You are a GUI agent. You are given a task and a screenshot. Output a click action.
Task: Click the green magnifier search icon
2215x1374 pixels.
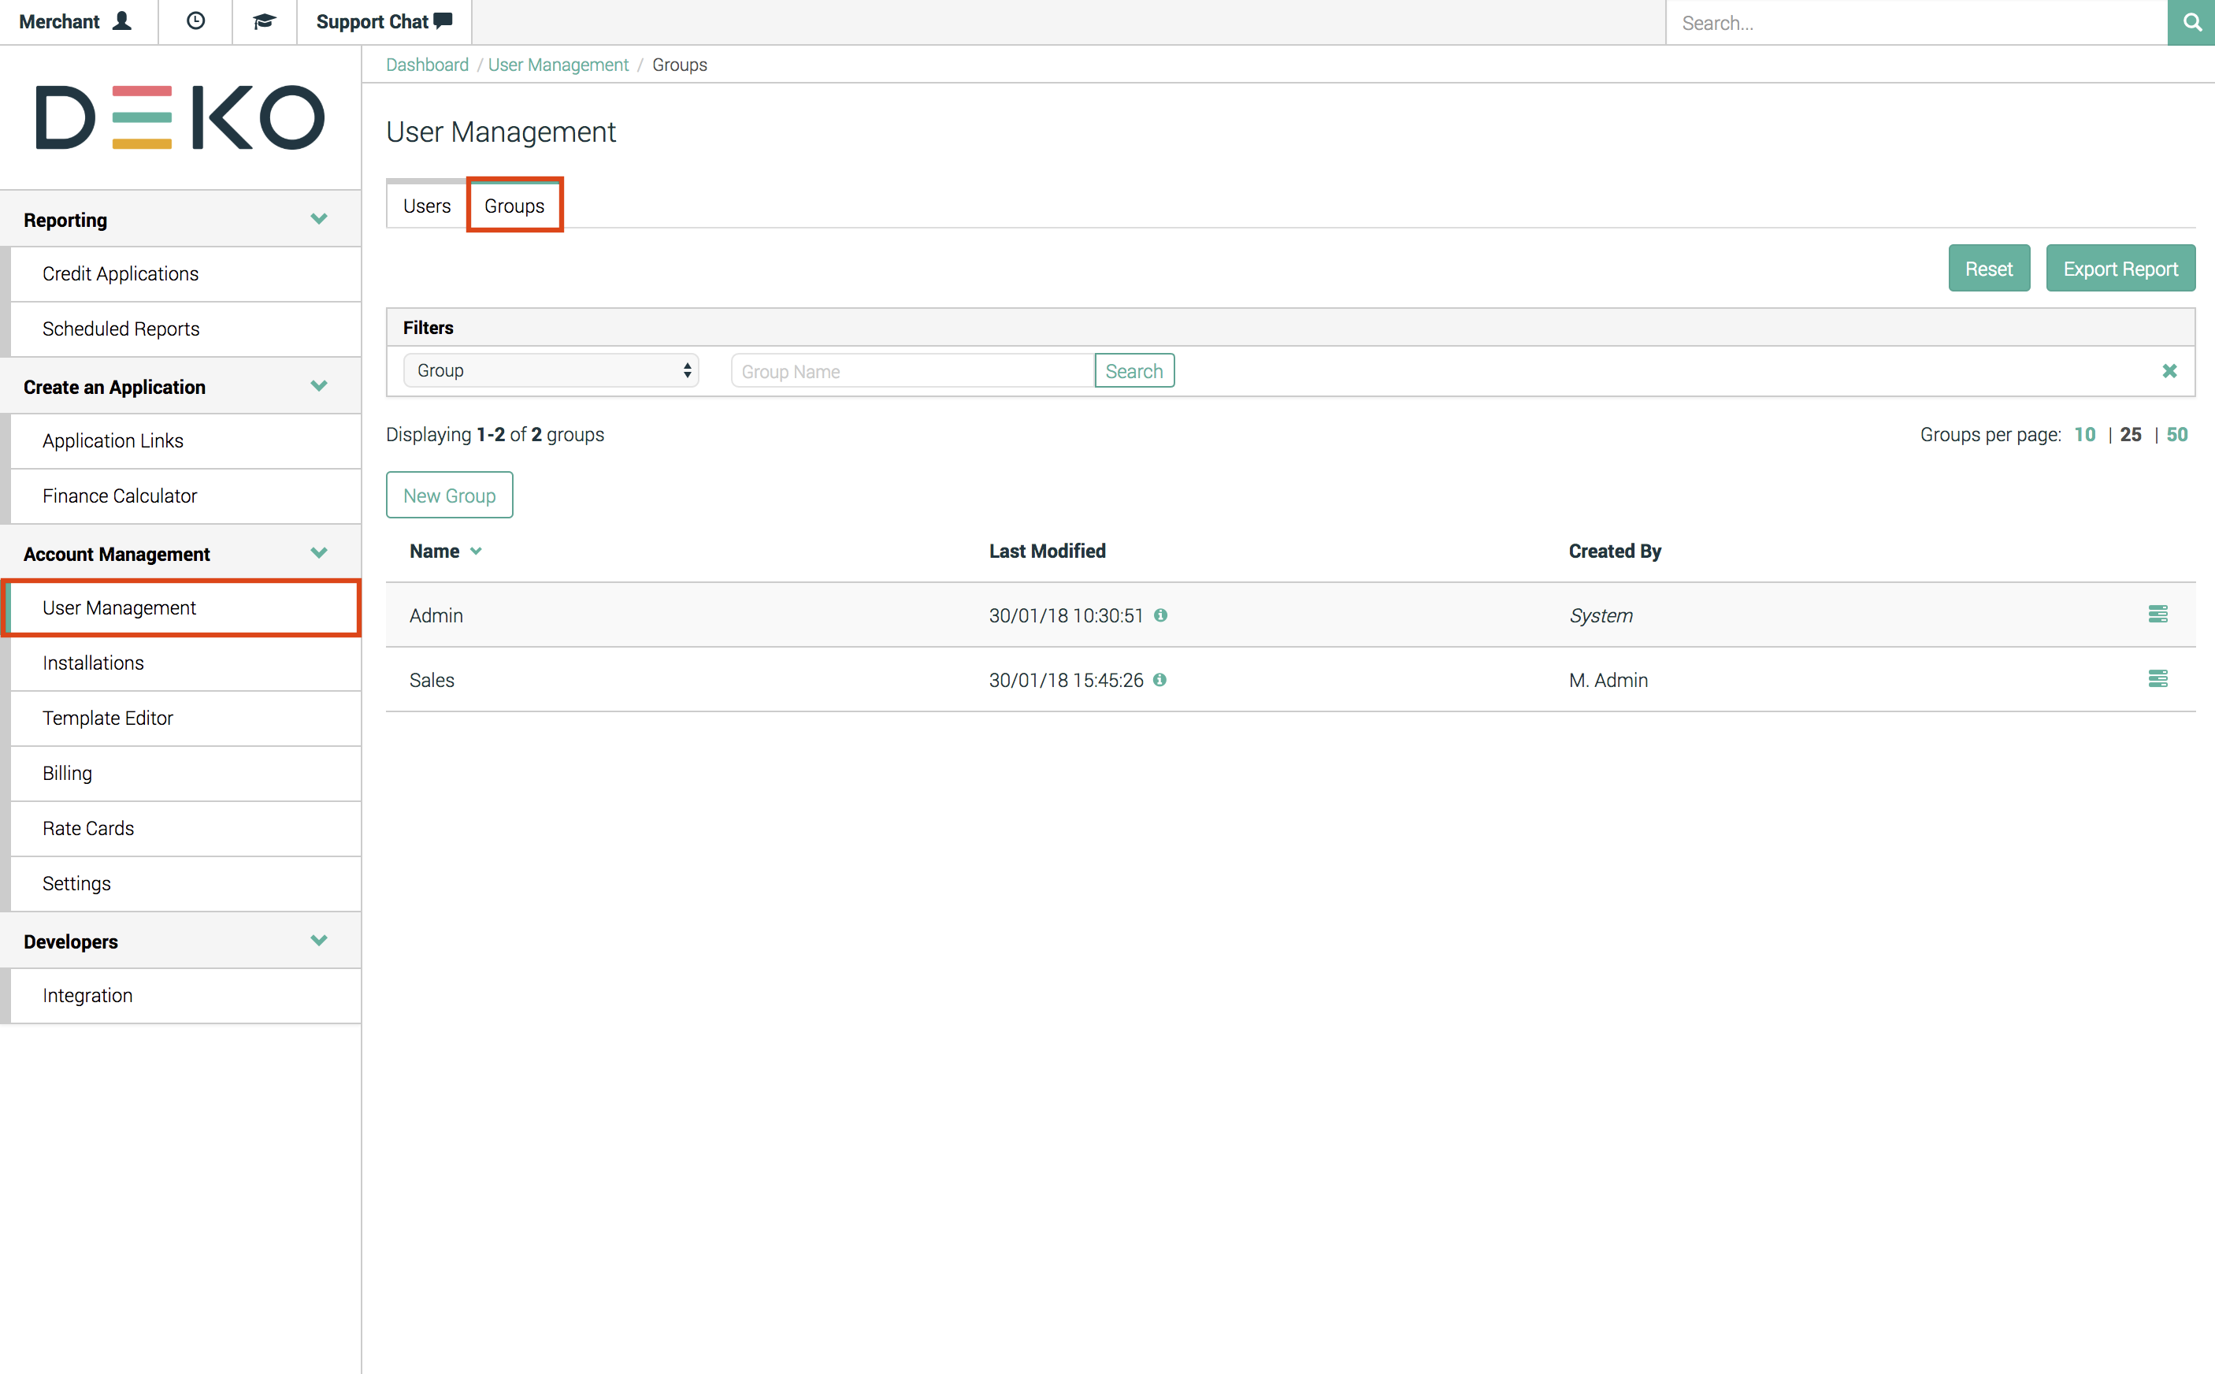point(2191,22)
